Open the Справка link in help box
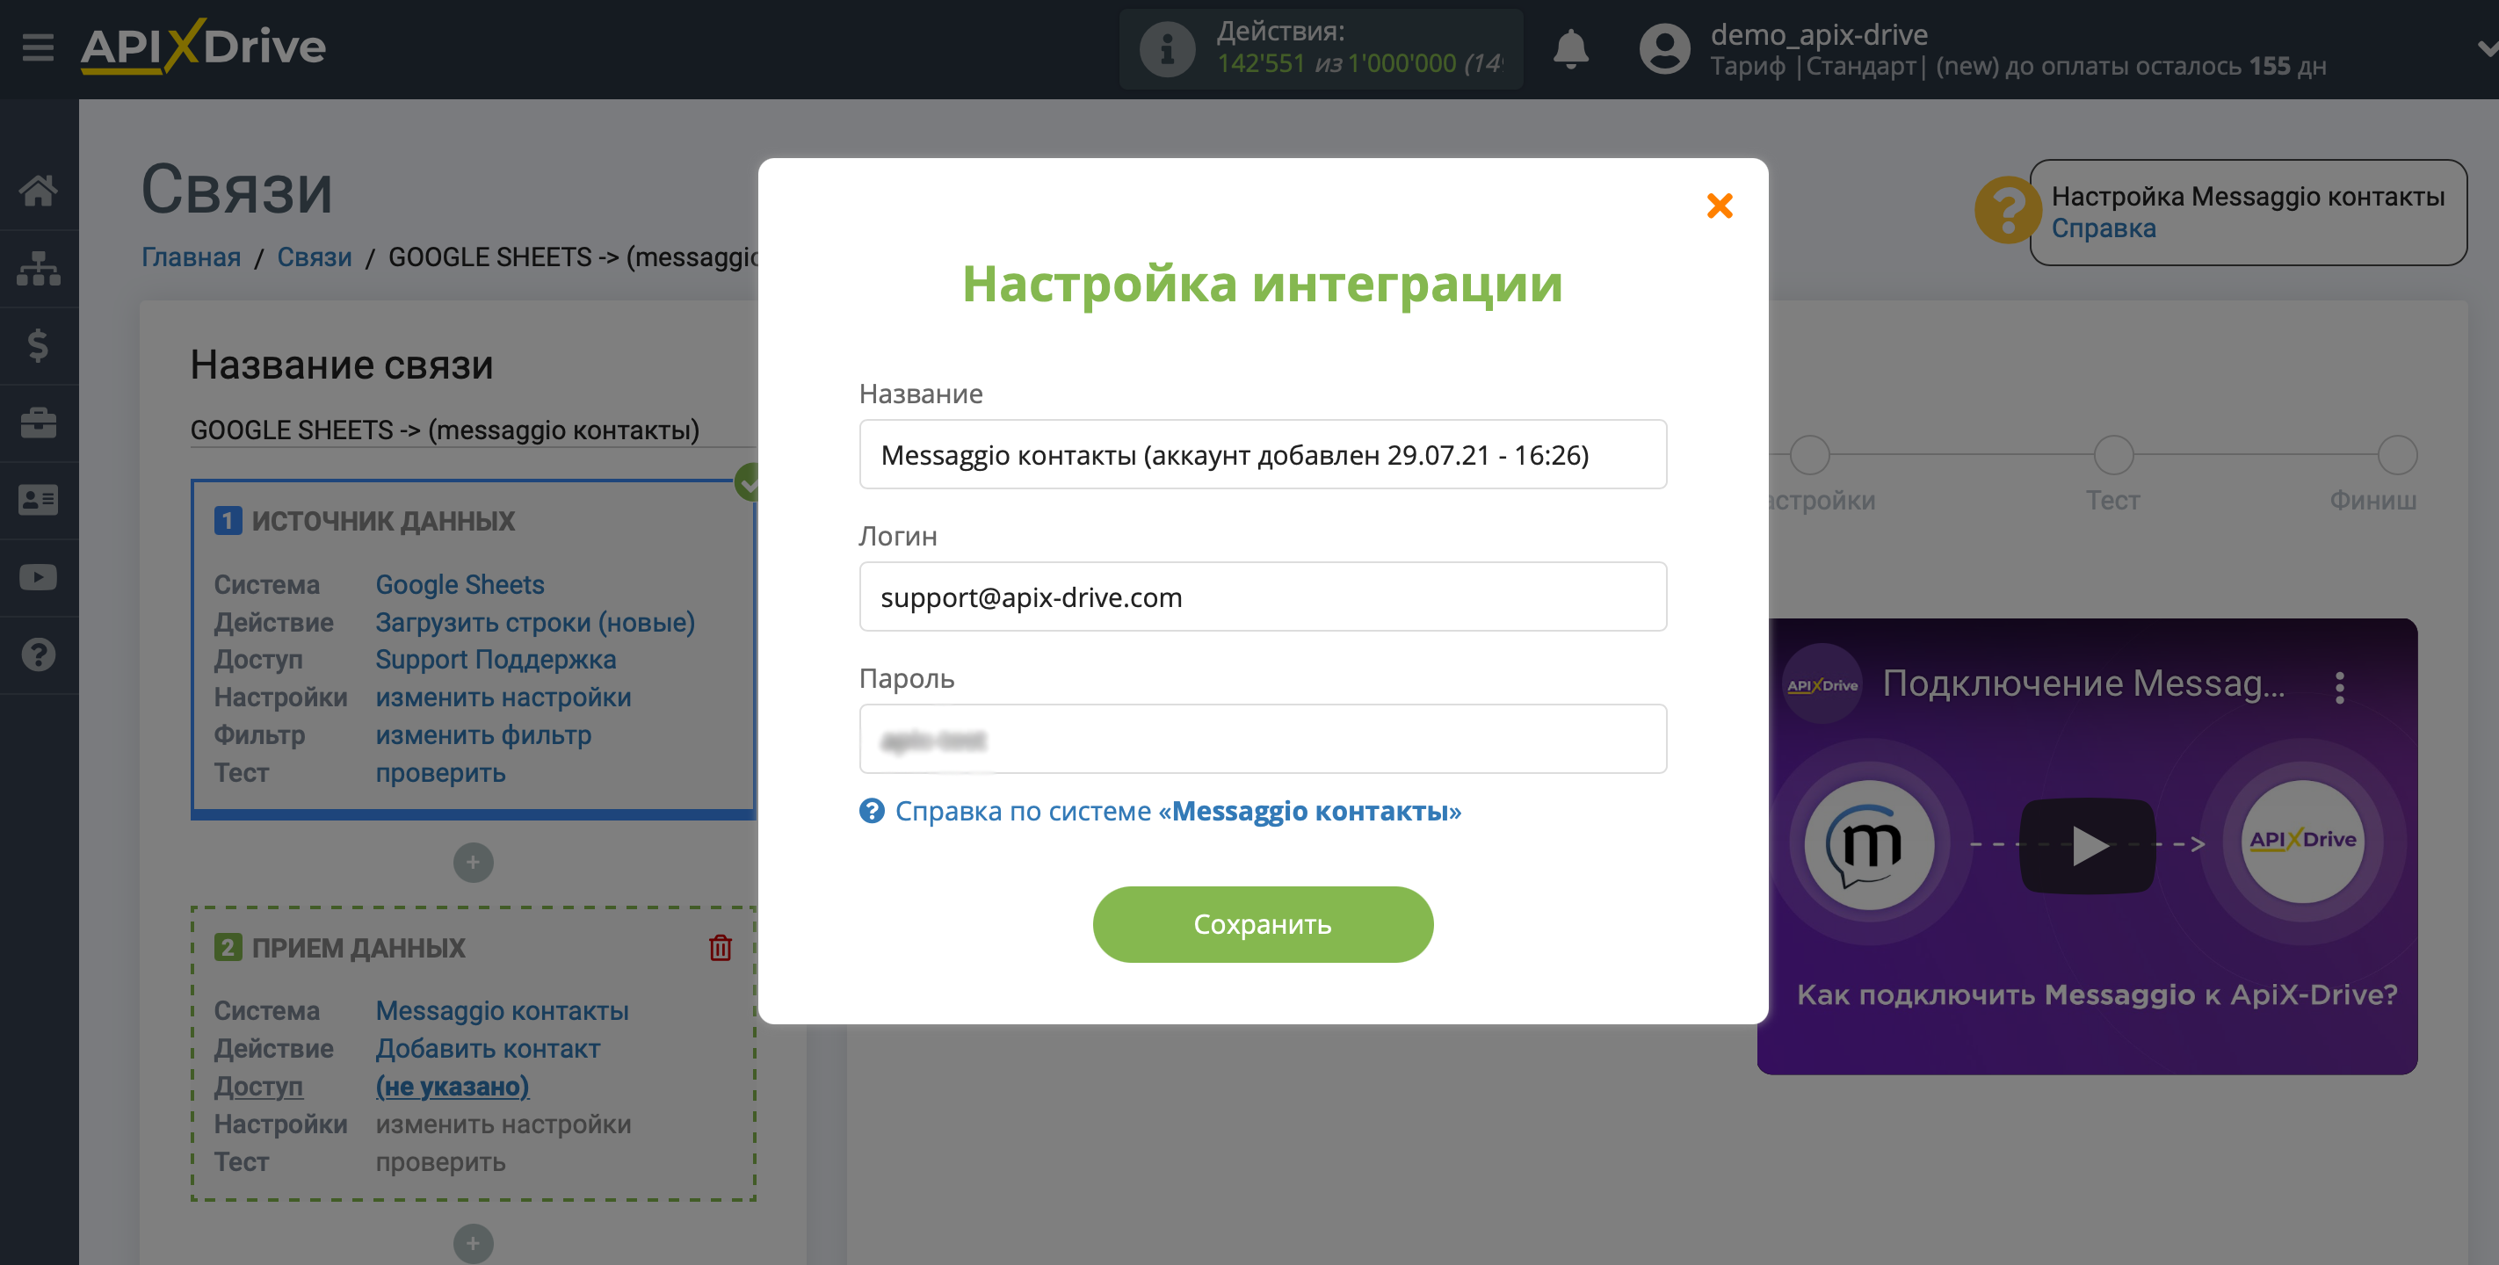The image size is (2499, 1265). [x=2104, y=229]
